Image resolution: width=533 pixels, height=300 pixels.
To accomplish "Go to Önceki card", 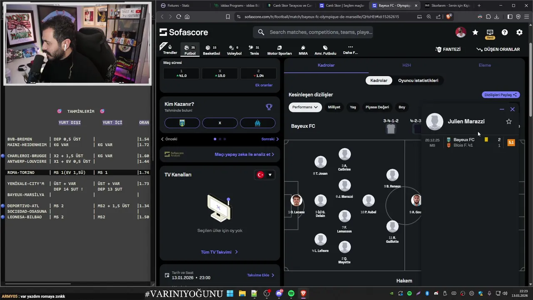I will (x=169, y=139).
